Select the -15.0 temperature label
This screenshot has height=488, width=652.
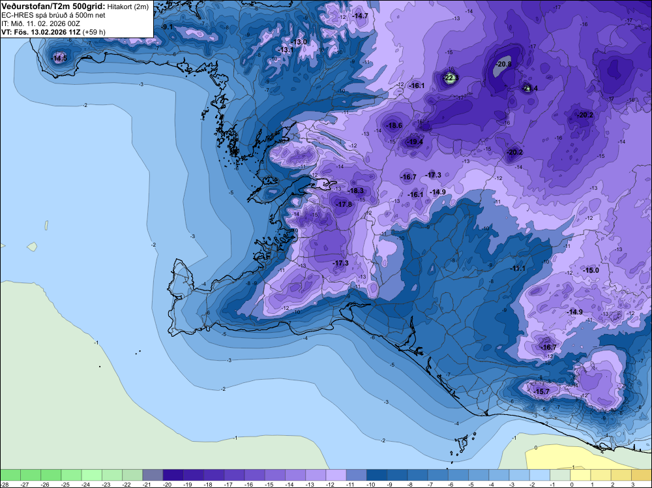click(x=591, y=270)
